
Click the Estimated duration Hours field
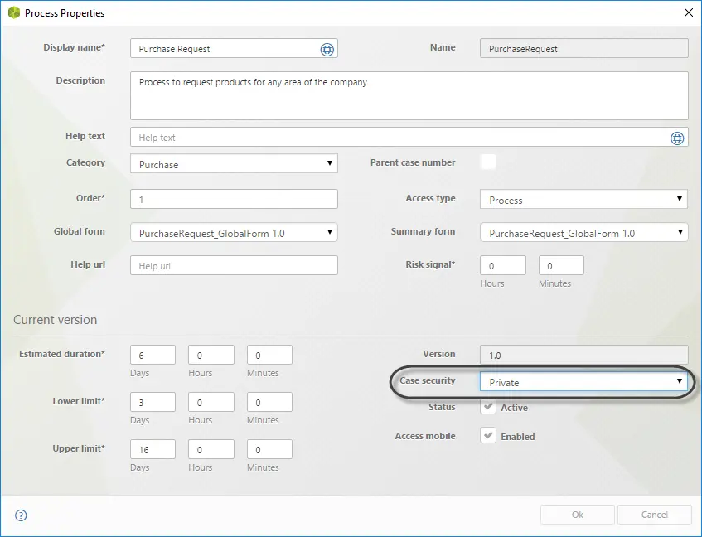click(x=211, y=355)
